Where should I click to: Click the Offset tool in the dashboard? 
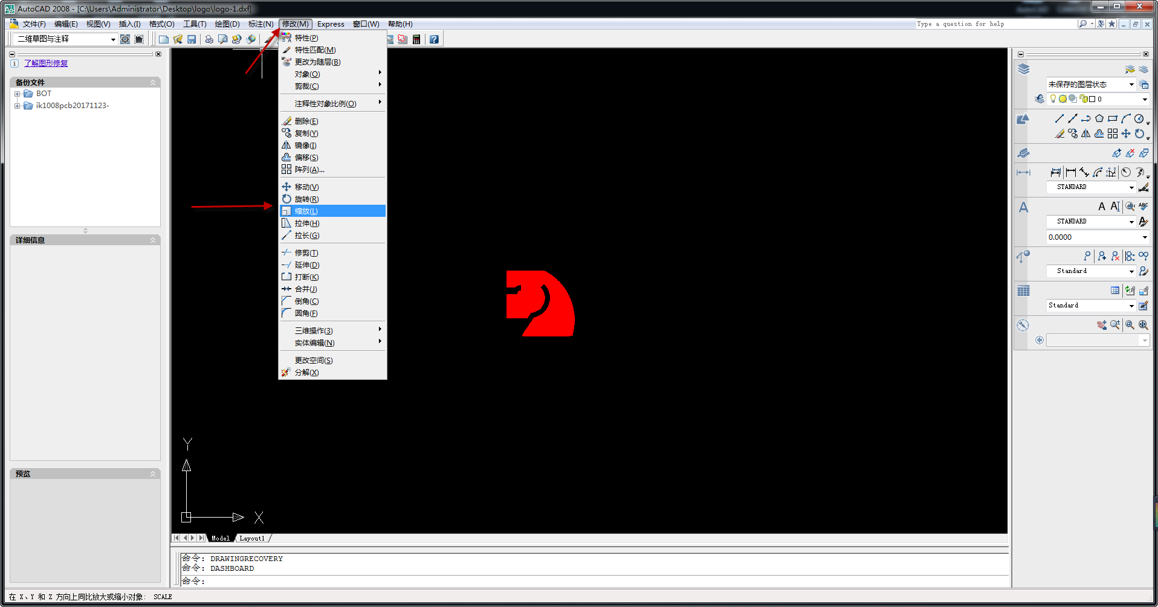pos(1099,133)
